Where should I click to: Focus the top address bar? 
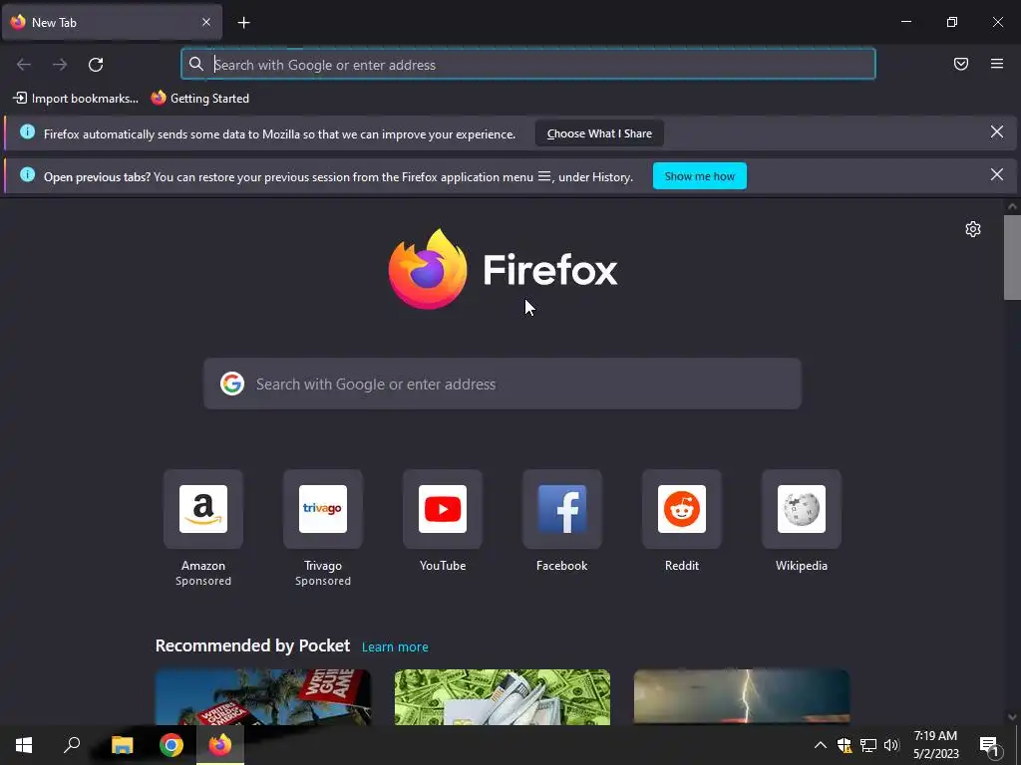528,64
